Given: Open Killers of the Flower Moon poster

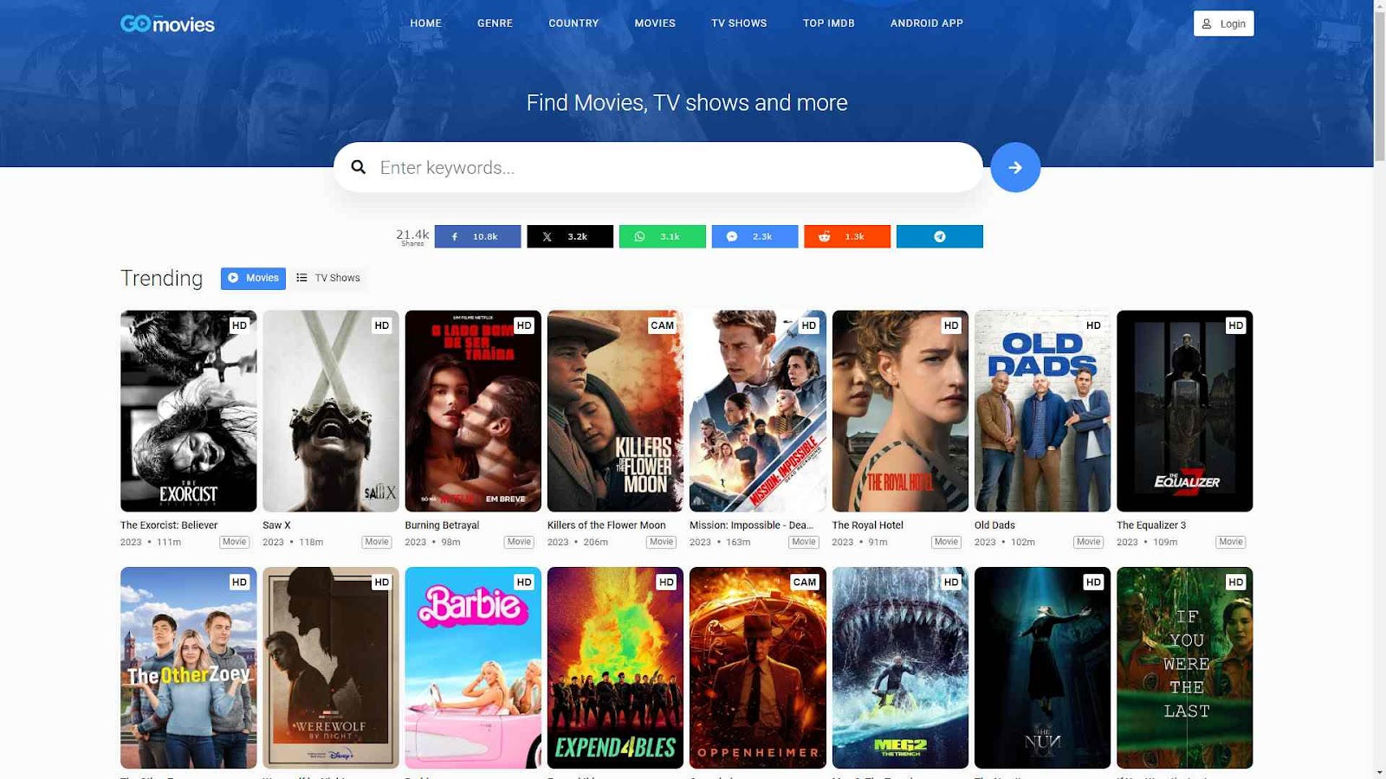Looking at the screenshot, I should [615, 411].
